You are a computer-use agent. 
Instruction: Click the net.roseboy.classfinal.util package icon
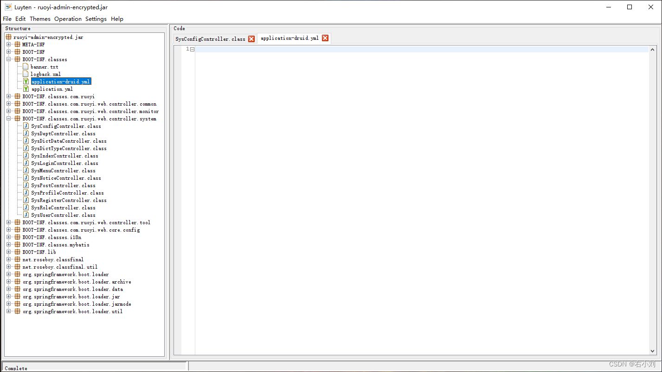point(18,267)
